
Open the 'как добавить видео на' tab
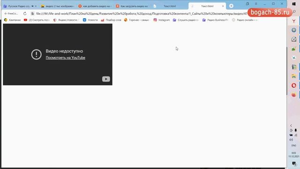[95, 6]
